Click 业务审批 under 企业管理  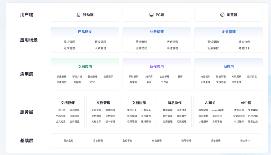click(213, 48)
